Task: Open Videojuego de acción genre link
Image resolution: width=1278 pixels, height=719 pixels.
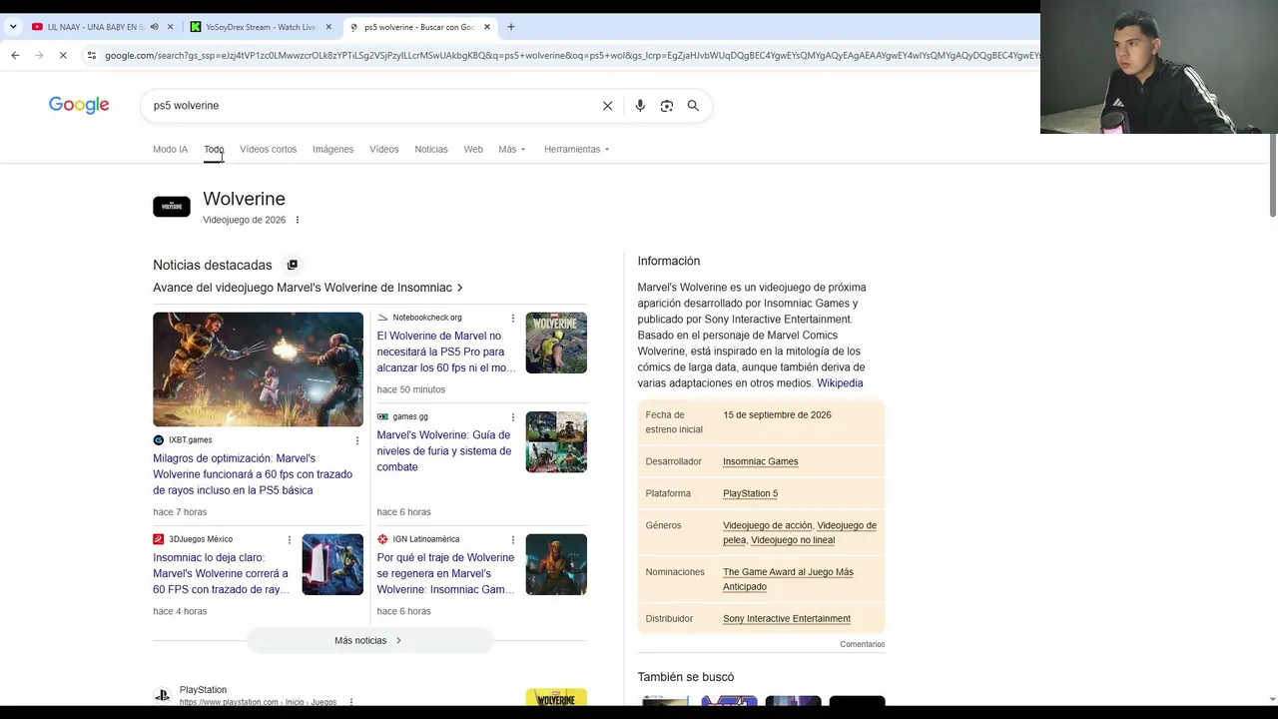Action: (767, 525)
